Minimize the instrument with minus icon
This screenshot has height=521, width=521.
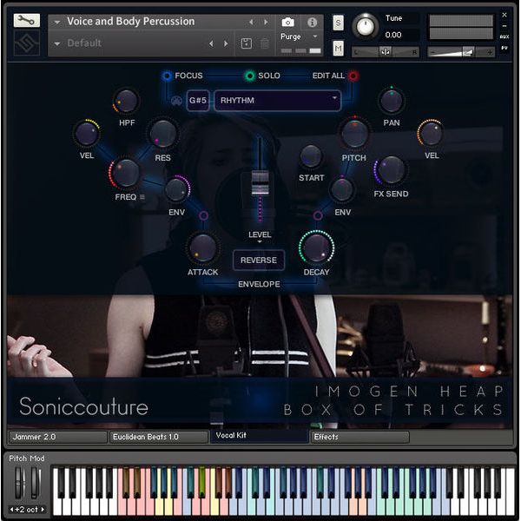coord(505,26)
